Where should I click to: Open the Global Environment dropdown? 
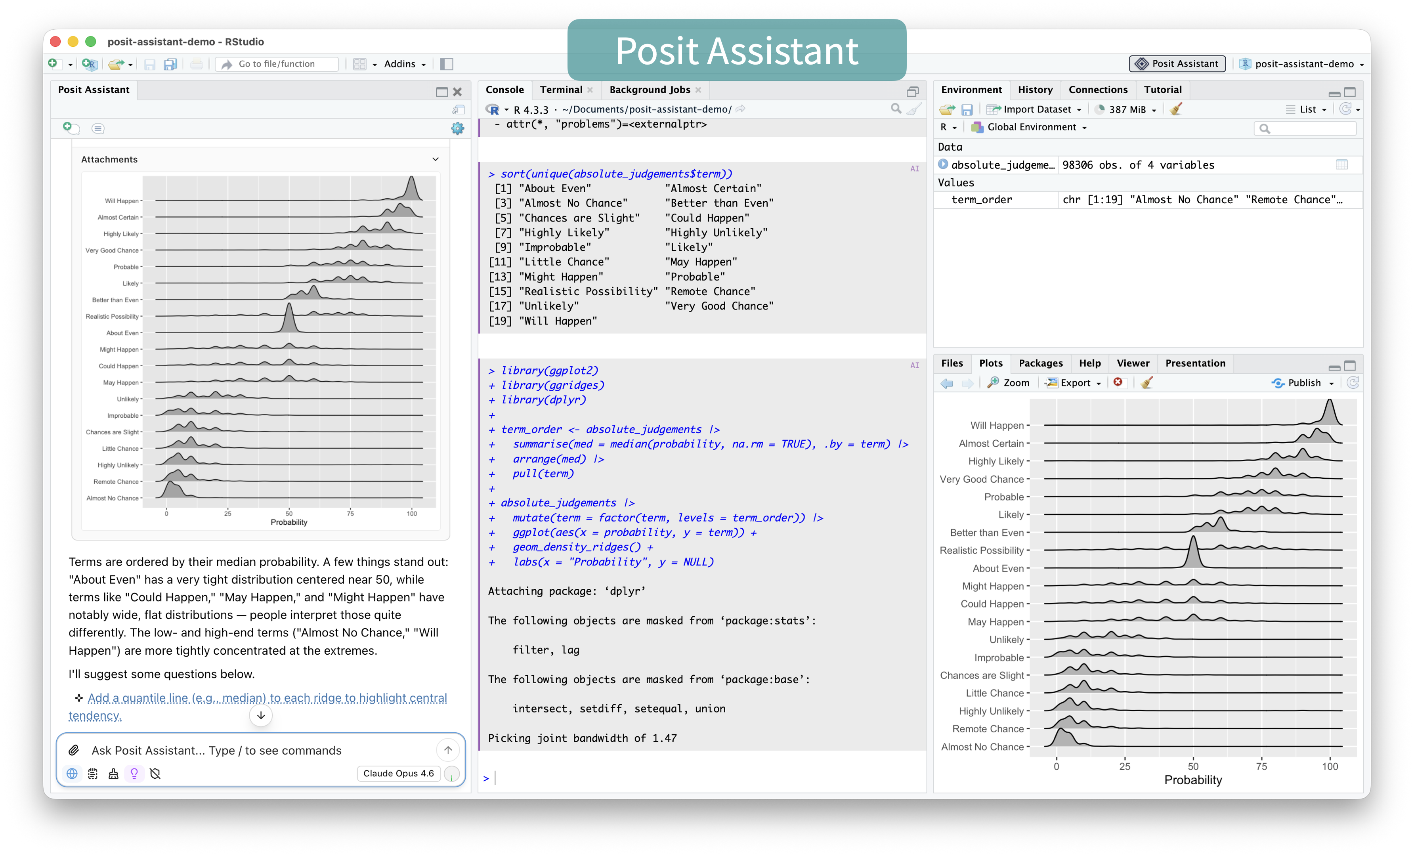click(x=1029, y=127)
